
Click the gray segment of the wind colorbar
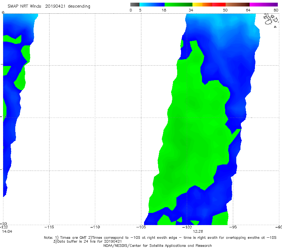point(135,5)
